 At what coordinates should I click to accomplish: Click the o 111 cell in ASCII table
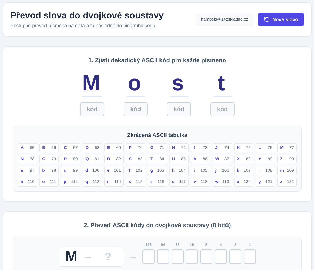click(x=49, y=182)
